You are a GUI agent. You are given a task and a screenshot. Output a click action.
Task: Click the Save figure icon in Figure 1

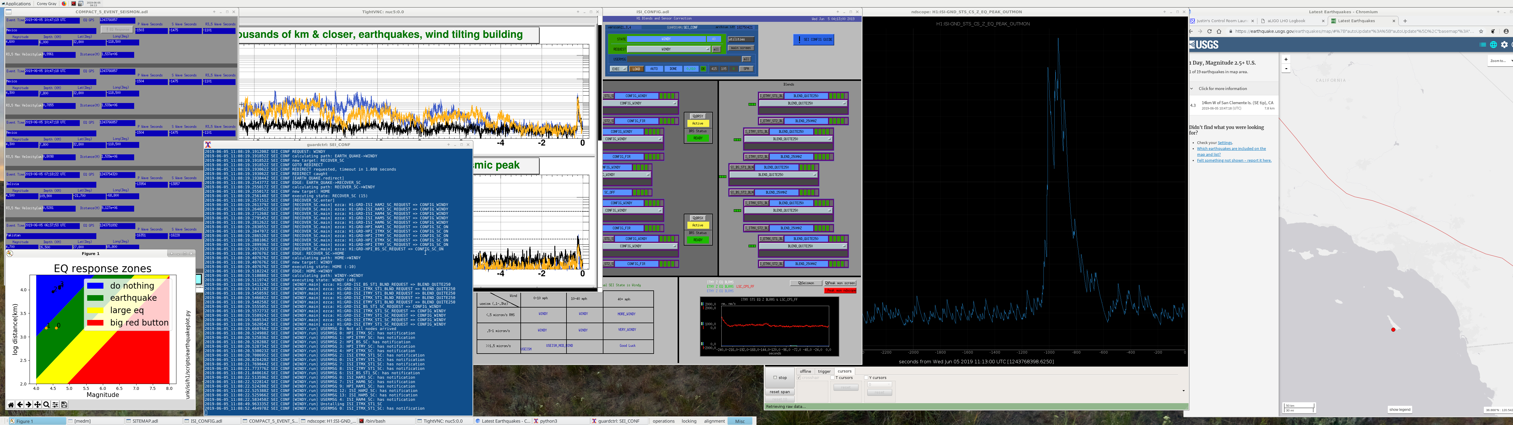(x=64, y=404)
